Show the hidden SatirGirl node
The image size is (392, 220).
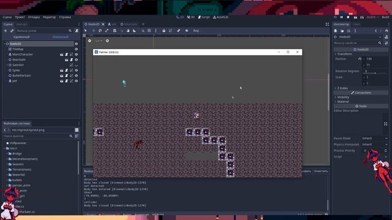click(x=76, y=65)
